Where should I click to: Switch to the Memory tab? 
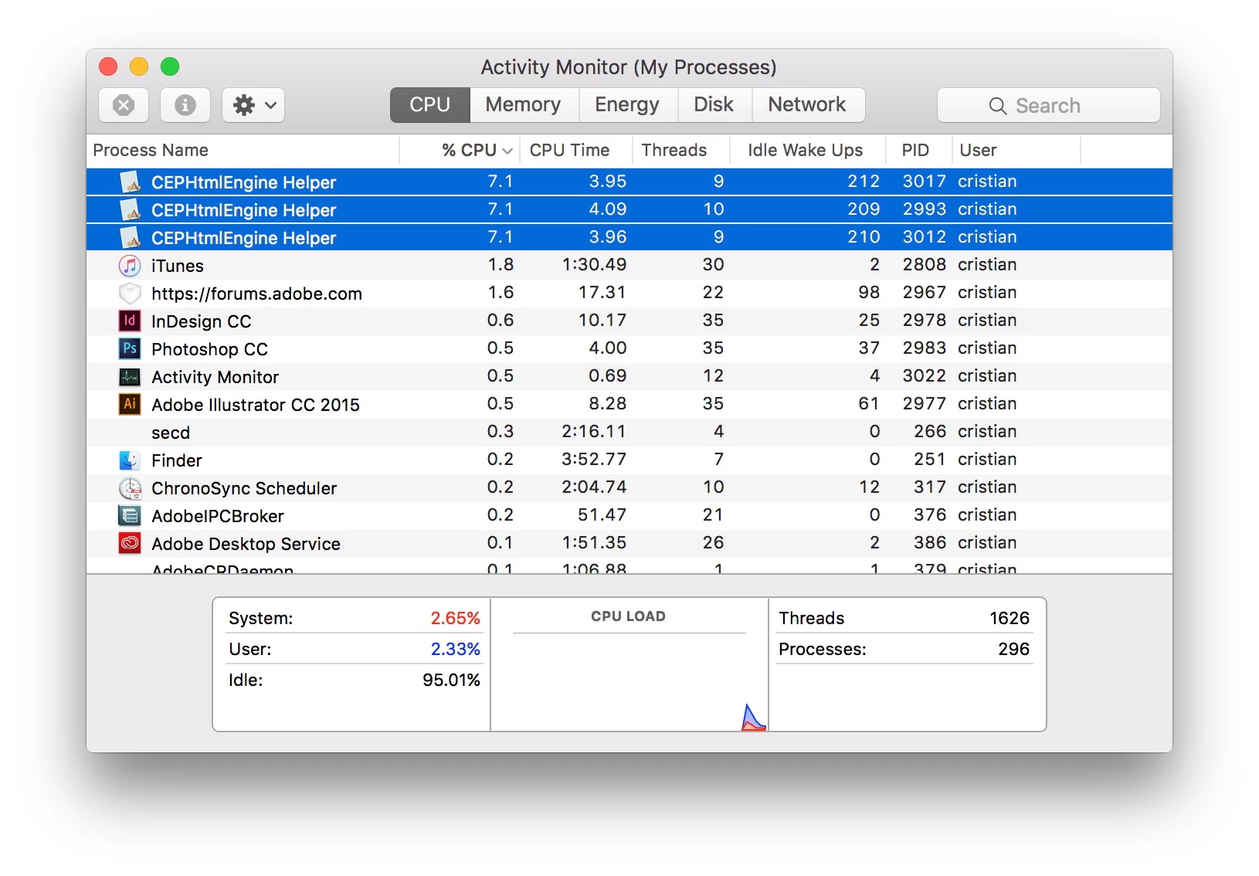click(524, 105)
